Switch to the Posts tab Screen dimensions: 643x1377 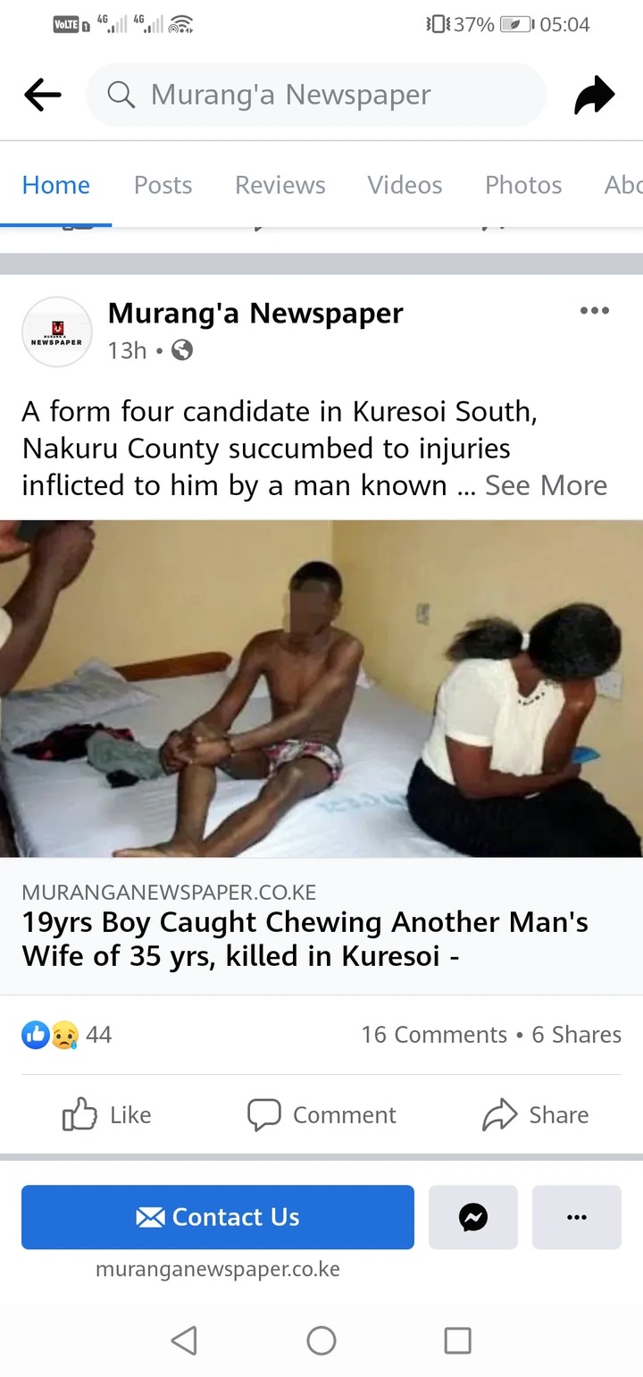pyautogui.click(x=163, y=185)
